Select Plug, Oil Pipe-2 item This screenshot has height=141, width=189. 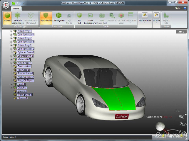(26, 77)
